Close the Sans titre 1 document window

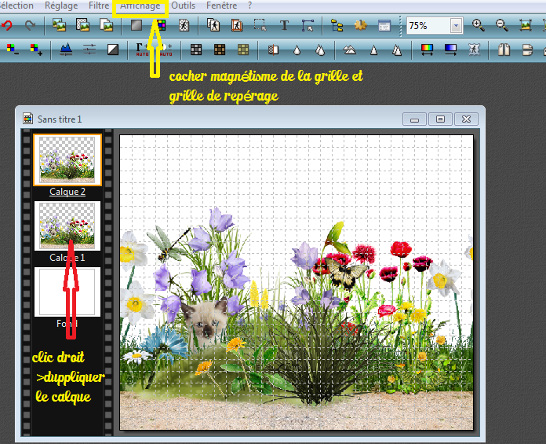466,119
